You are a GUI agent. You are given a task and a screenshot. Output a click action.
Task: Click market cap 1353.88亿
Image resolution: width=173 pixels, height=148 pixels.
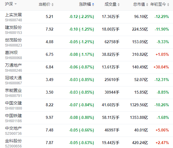139,117
